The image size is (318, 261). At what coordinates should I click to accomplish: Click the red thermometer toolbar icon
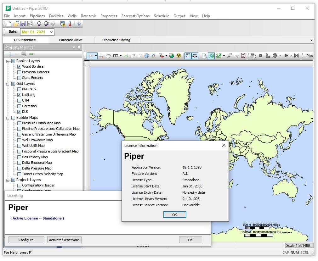click(69, 24)
